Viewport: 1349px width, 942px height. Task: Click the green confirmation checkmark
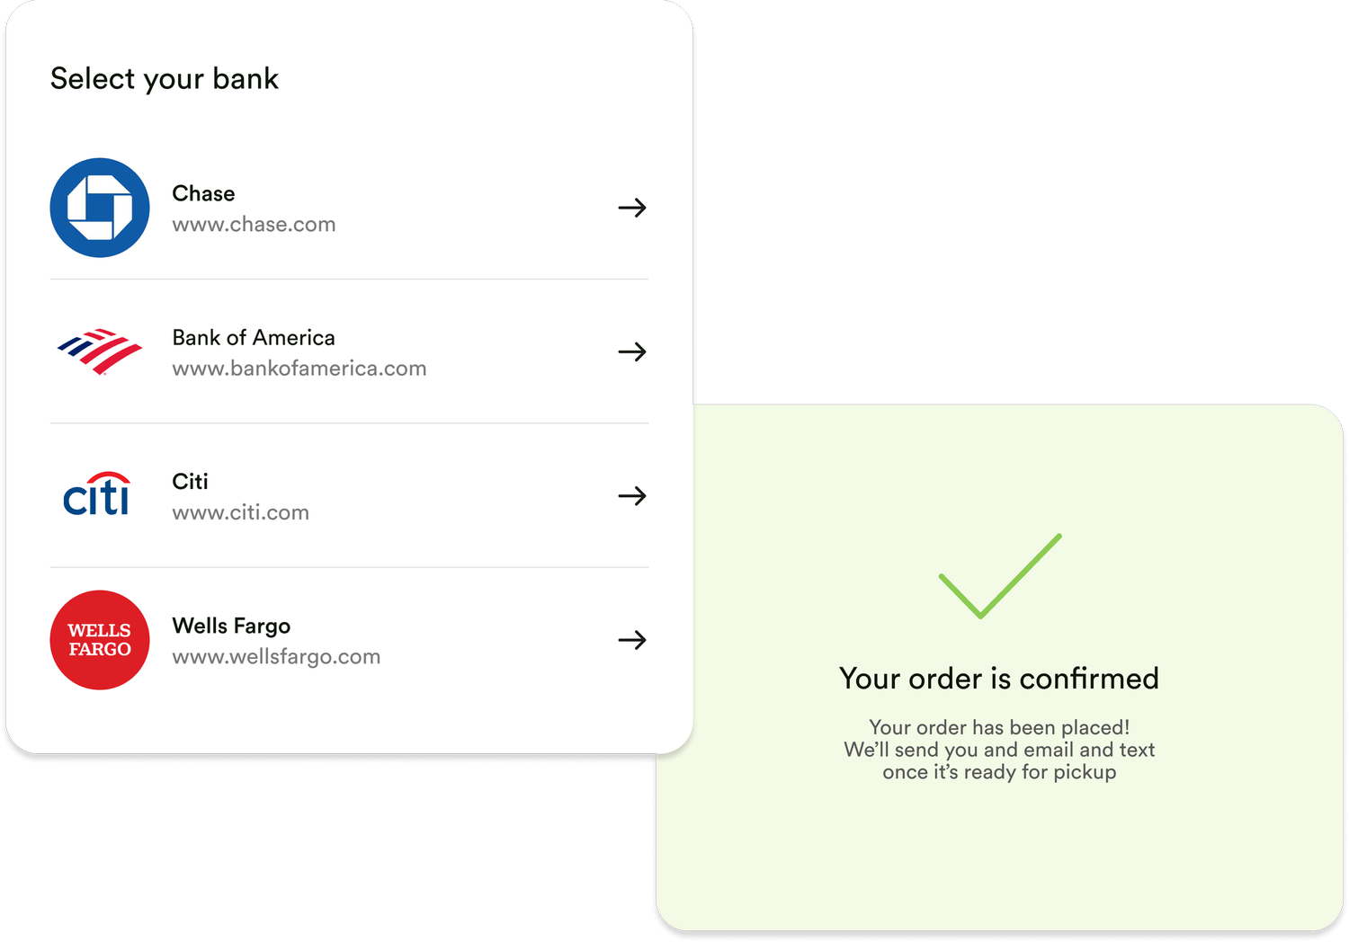click(999, 576)
